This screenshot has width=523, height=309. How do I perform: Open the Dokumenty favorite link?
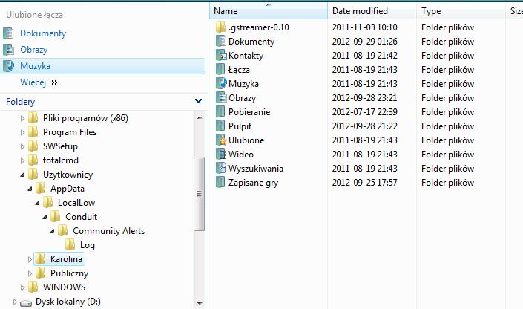(43, 33)
